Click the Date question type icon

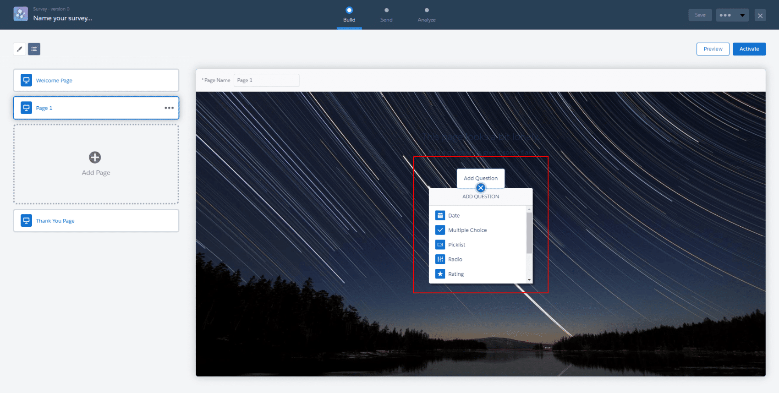440,215
